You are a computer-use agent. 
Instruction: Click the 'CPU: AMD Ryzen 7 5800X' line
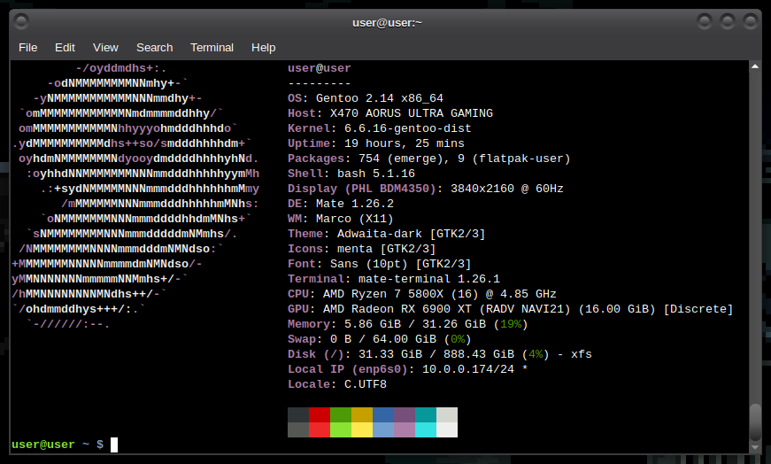[422, 294]
